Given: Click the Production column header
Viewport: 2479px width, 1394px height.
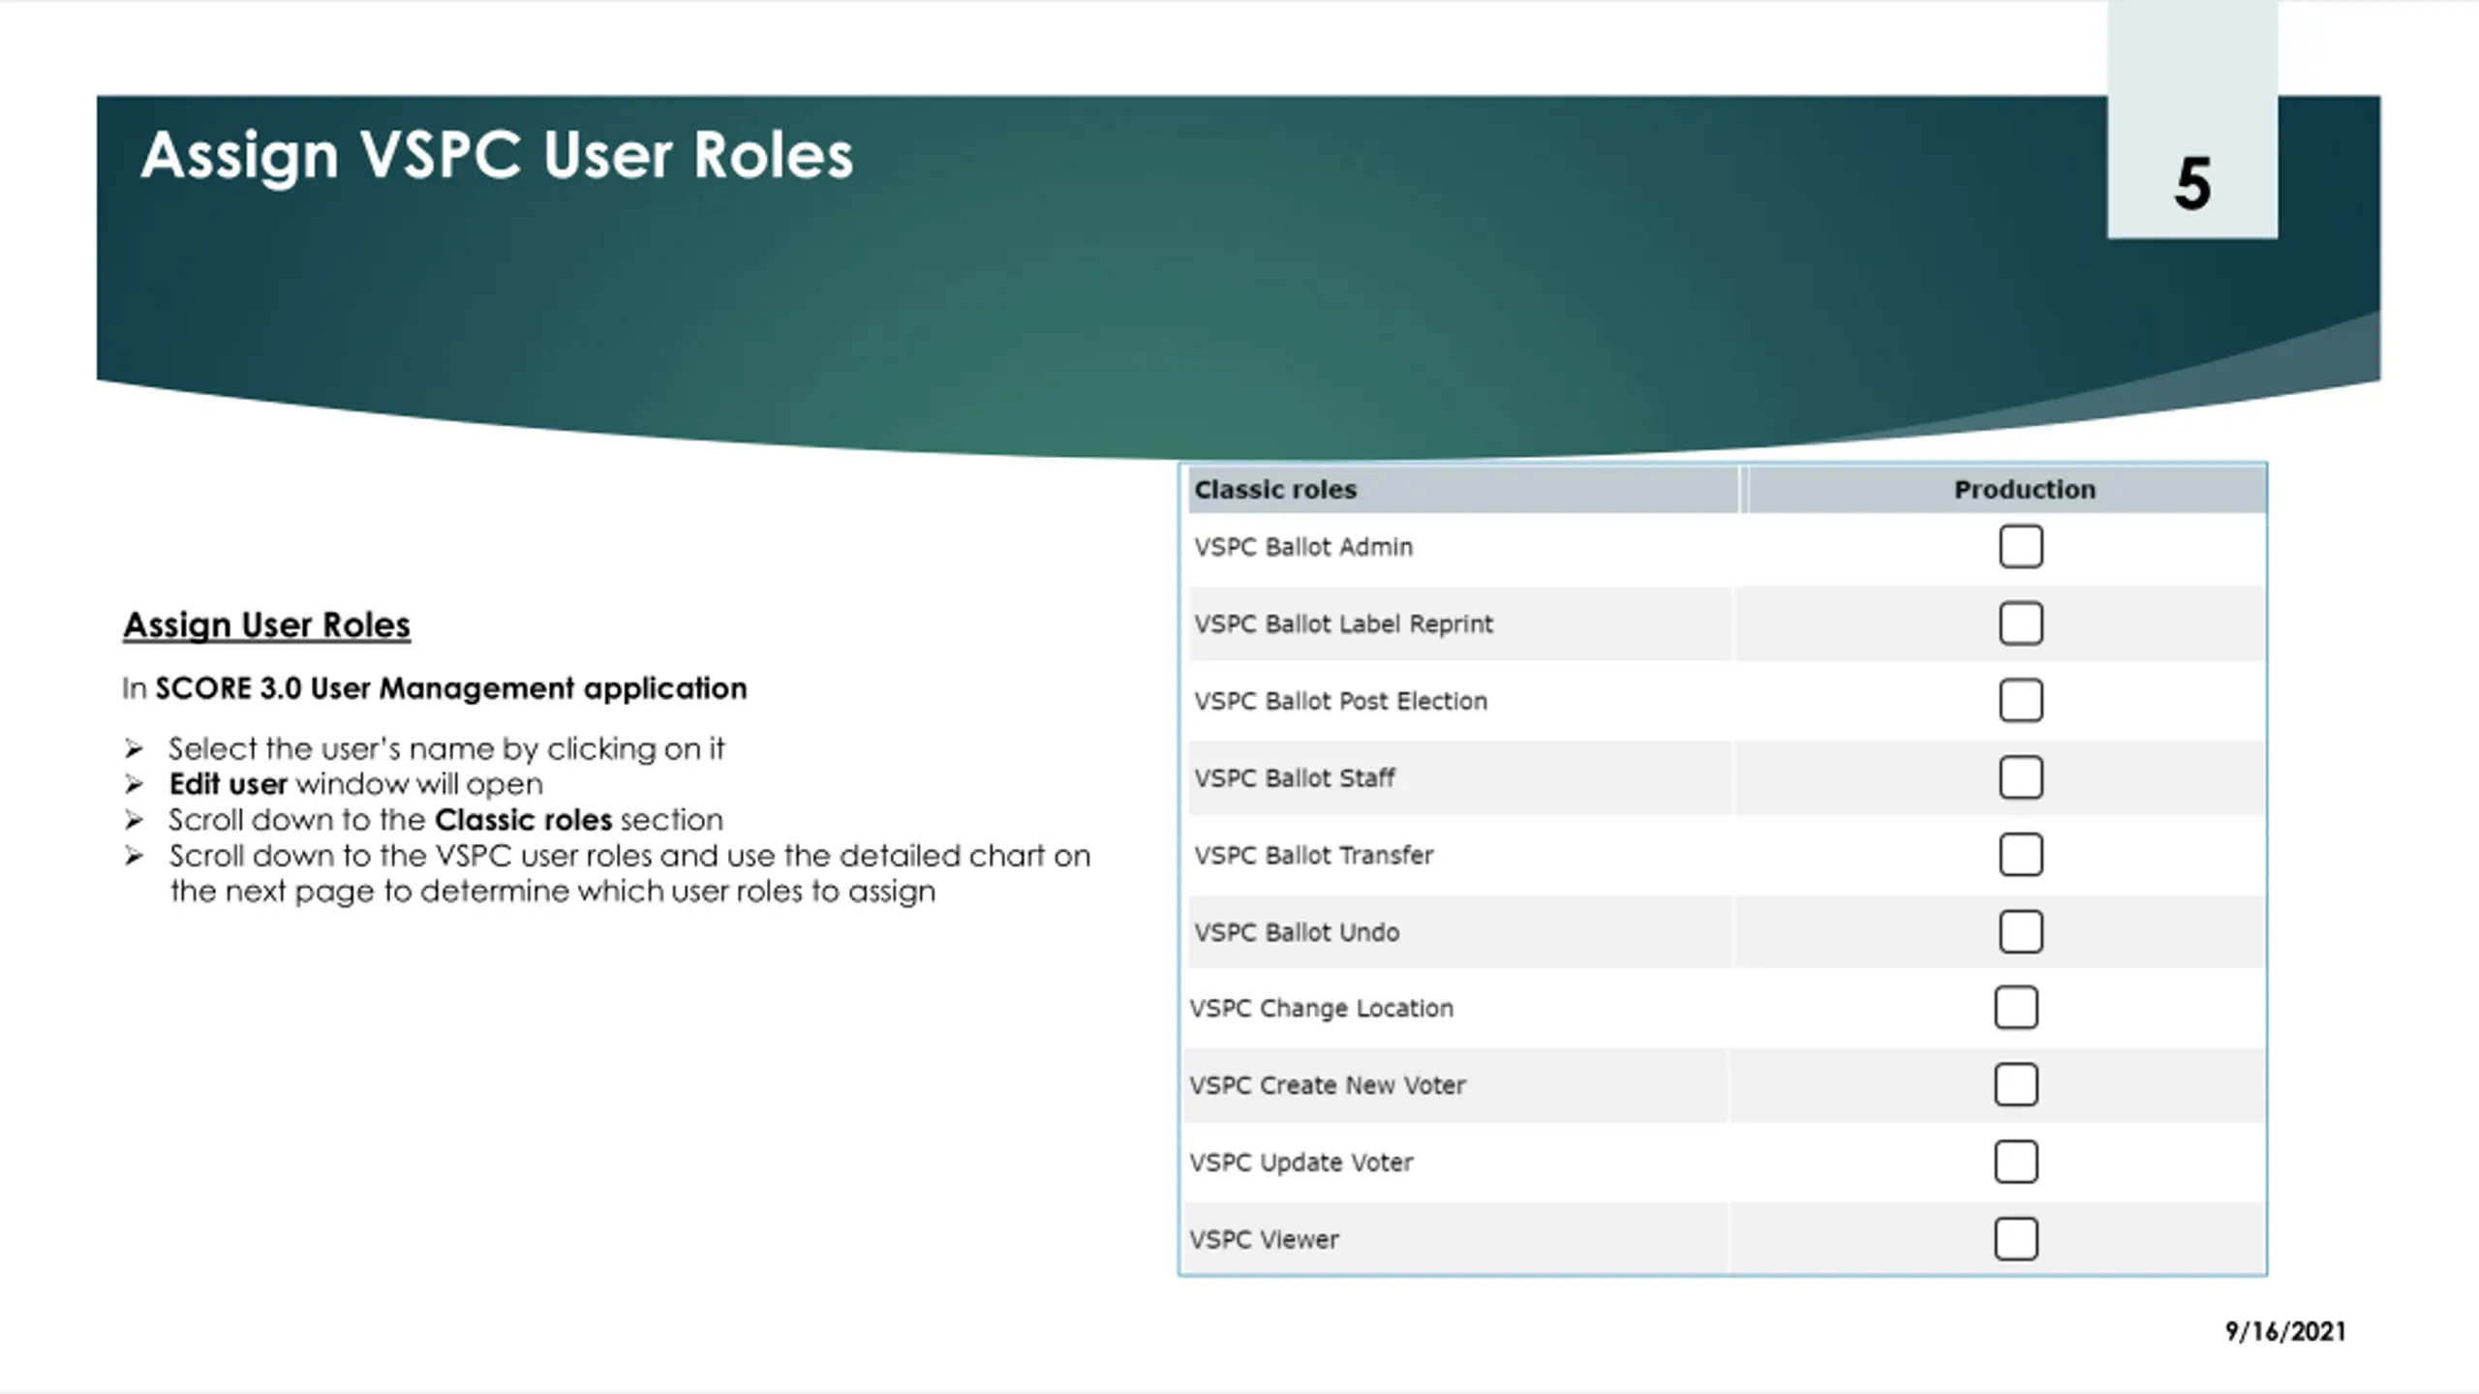Looking at the screenshot, I should pos(2024,490).
